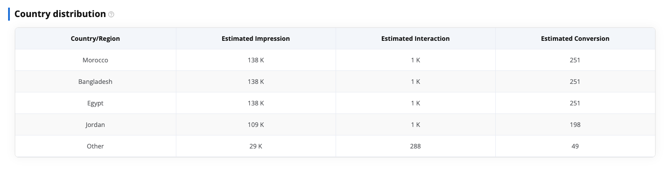
Task: Click the Estimated Conversion column header
Action: [x=575, y=39]
